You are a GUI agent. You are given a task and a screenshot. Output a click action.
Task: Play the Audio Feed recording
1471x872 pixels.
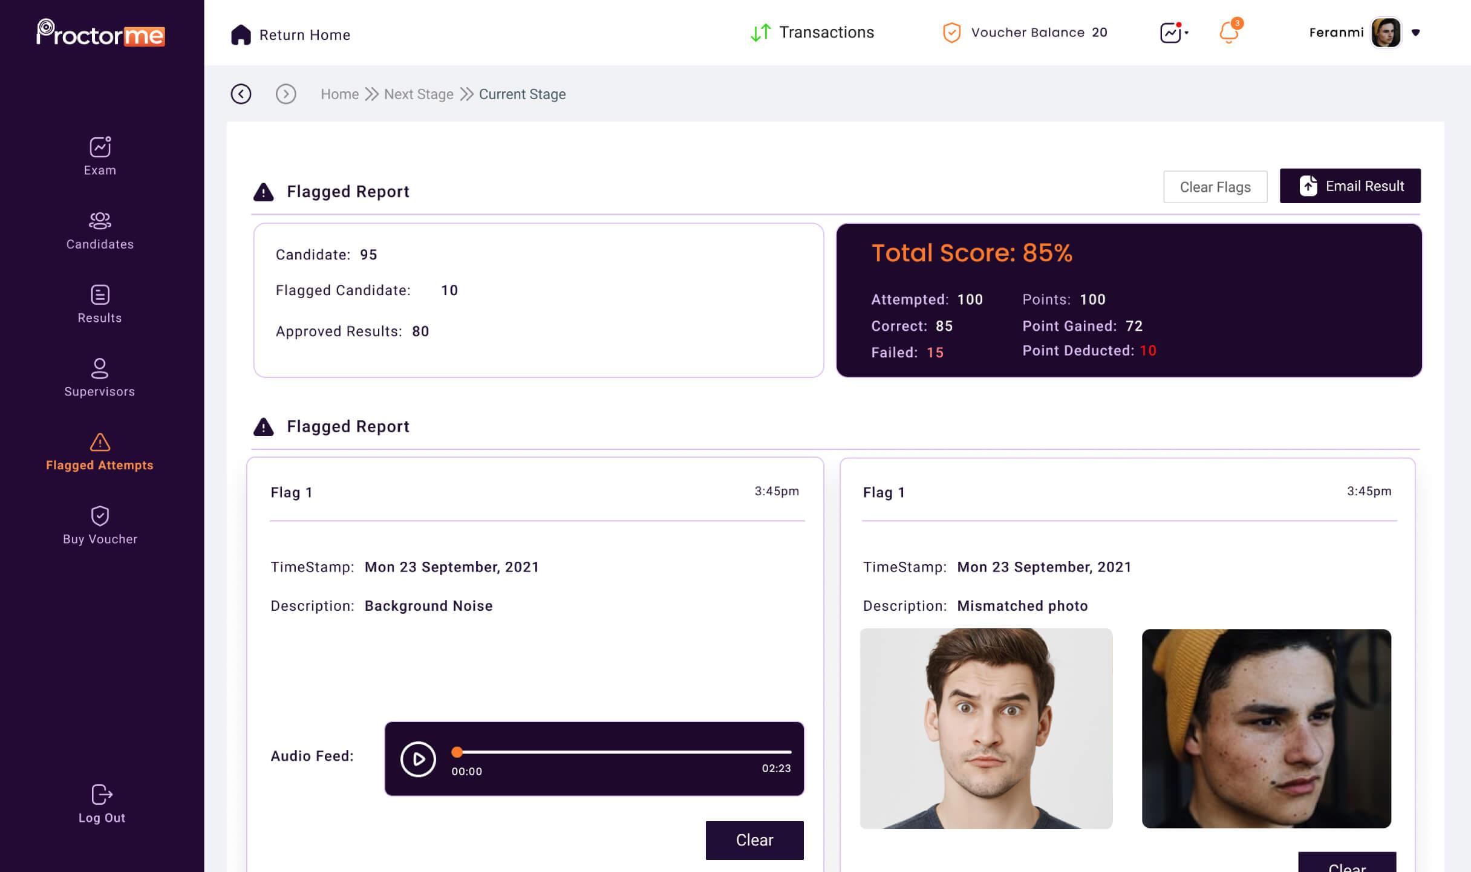[418, 759]
